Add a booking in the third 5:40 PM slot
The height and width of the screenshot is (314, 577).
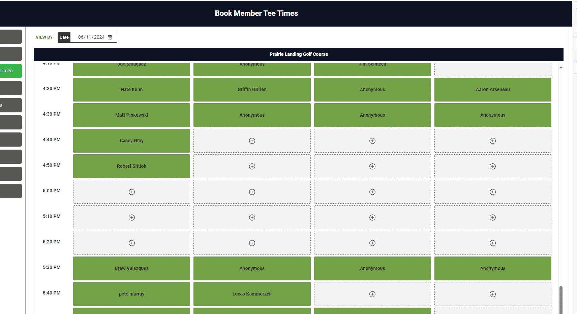372,294
